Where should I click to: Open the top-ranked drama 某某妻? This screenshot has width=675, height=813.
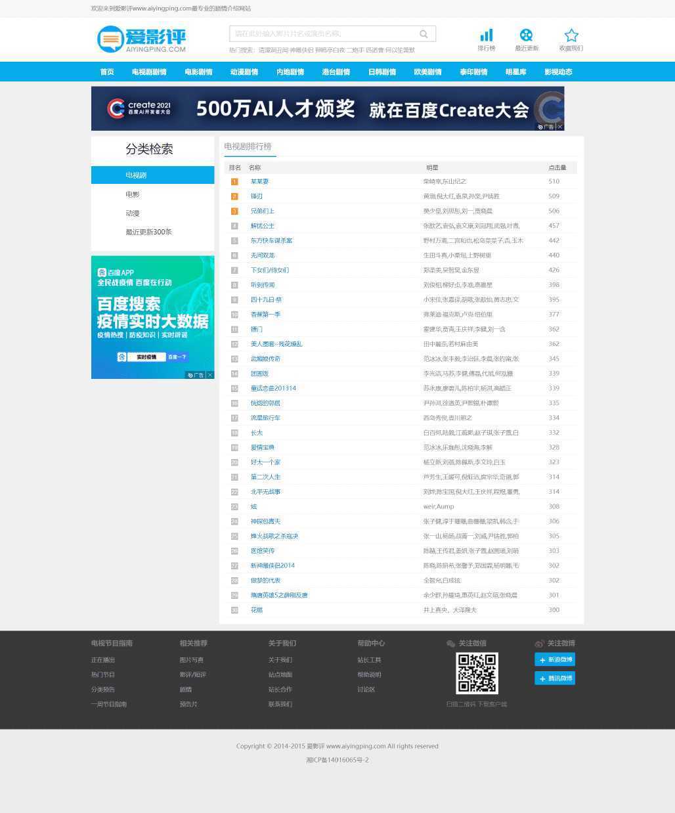pos(259,181)
